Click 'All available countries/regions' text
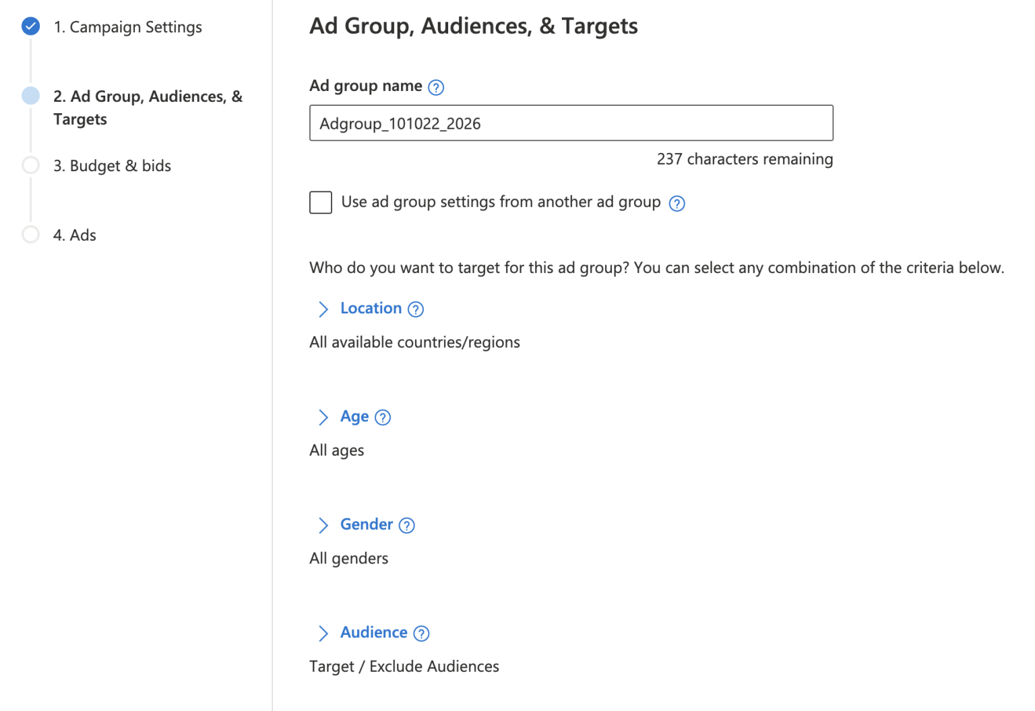This screenshot has height=711, width=1035. coord(414,342)
